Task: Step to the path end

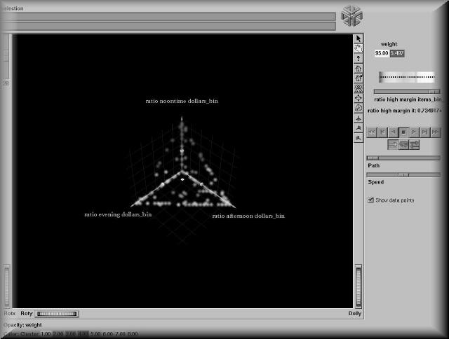Action: 424,132
